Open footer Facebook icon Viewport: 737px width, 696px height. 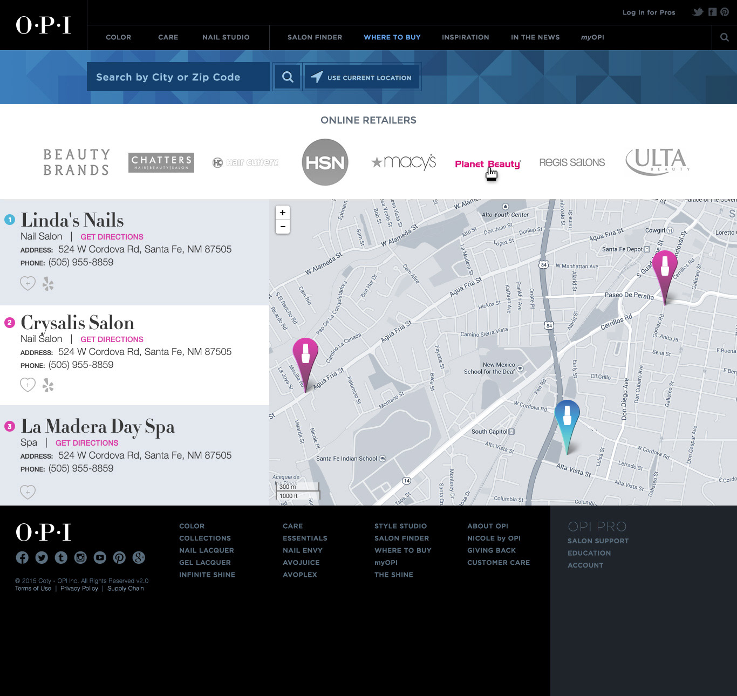[x=22, y=558]
